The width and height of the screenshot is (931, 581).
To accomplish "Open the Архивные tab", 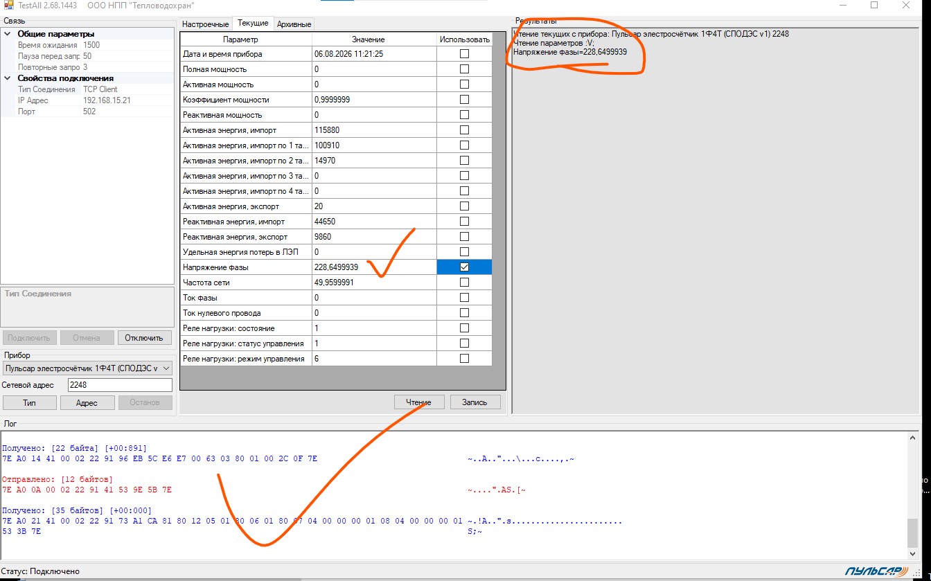I will (294, 24).
